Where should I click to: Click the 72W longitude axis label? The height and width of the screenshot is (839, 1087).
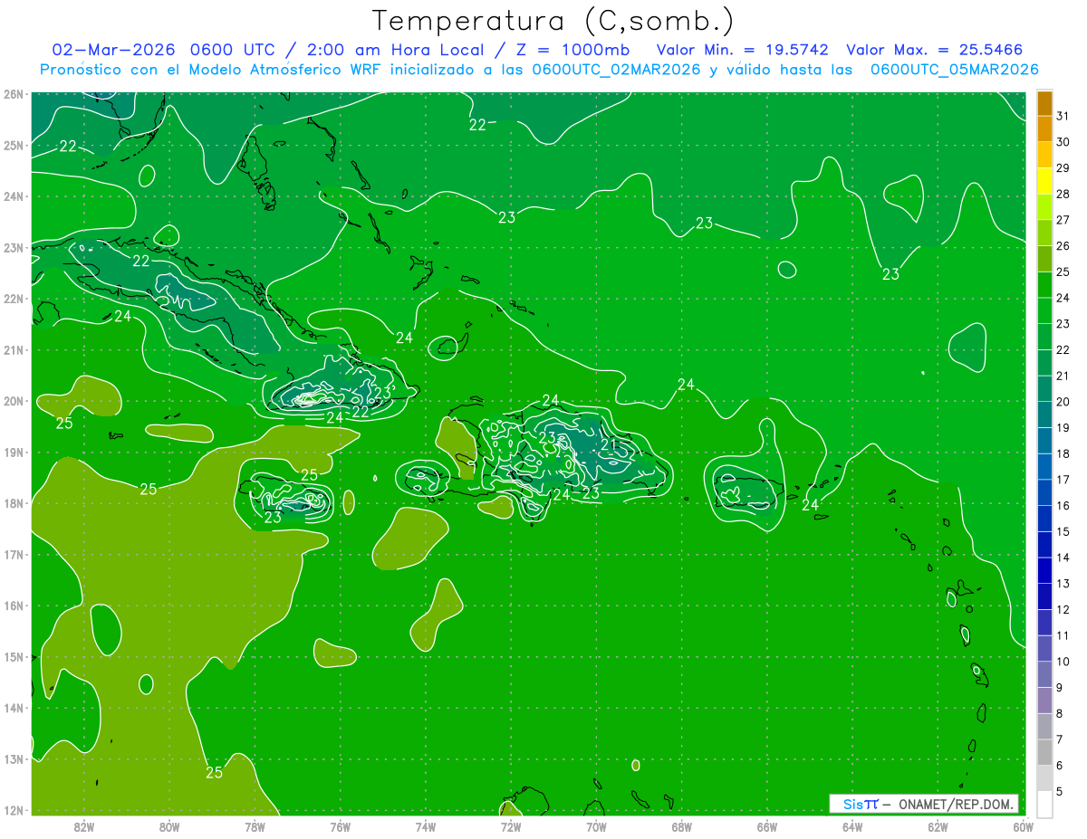[x=511, y=826]
